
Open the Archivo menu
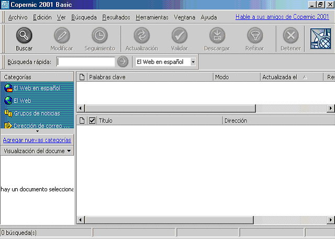[18, 17]
